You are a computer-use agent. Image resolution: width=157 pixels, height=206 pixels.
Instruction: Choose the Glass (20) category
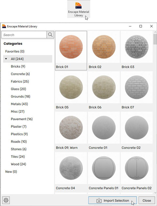click(18, 89)
